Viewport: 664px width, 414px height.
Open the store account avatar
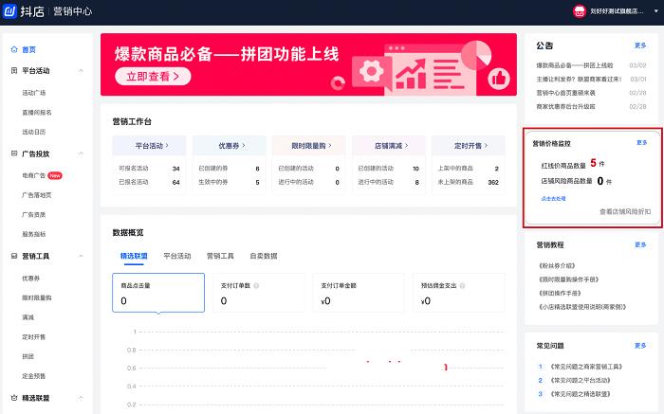(581, 12)
